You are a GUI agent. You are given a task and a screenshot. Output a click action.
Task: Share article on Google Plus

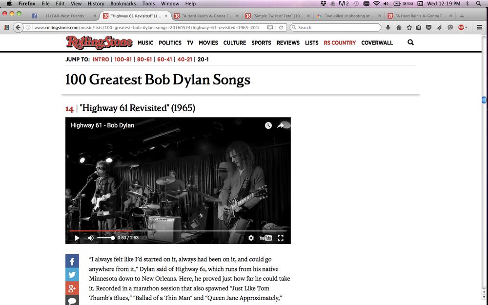[72, 288]
